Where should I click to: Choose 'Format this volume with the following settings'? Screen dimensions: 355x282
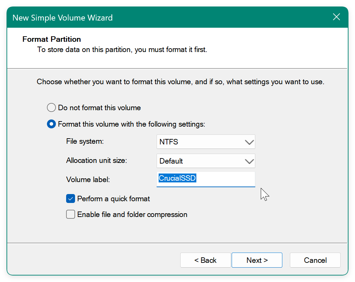(51, 124)
